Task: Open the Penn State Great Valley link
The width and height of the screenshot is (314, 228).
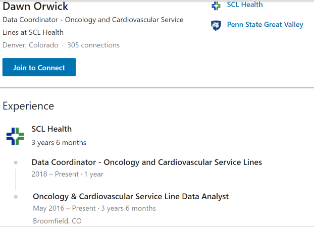Action: 265,25
